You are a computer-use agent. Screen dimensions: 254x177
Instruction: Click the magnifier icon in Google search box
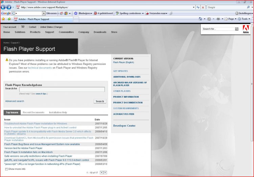(x=248, y=7)
